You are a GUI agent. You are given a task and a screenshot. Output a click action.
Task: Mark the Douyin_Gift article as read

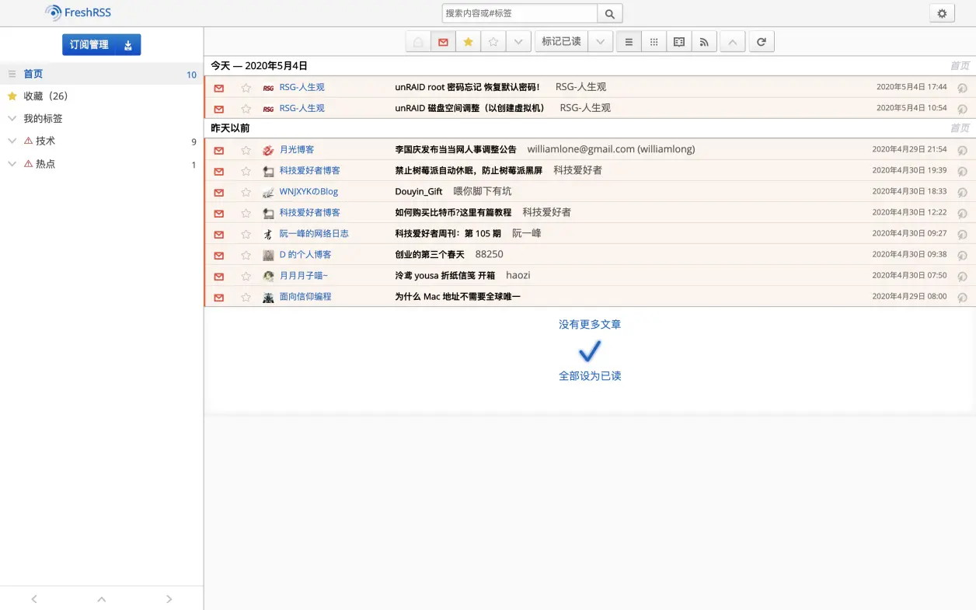coord(218,191)
